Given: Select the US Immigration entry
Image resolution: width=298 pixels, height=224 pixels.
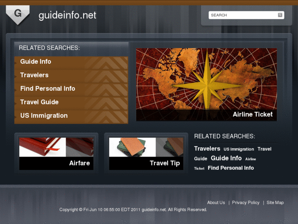Looking at the screenshot, I should tap(71, 116).
